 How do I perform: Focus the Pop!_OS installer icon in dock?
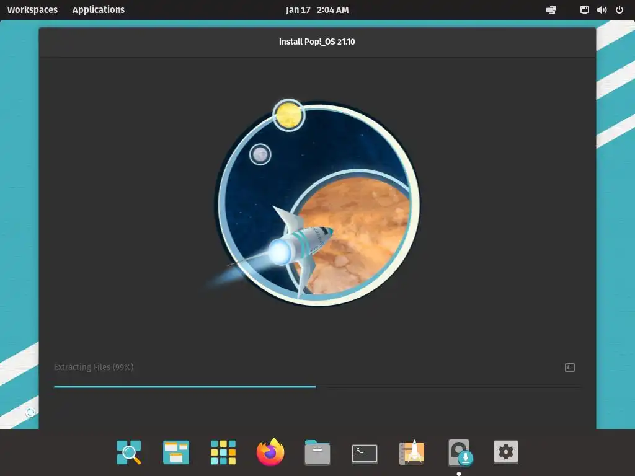460,452
